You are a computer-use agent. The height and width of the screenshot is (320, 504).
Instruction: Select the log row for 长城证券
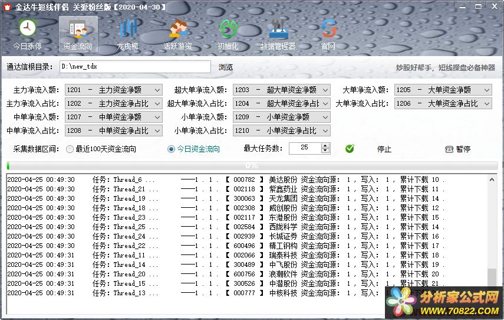coord(226,236)
